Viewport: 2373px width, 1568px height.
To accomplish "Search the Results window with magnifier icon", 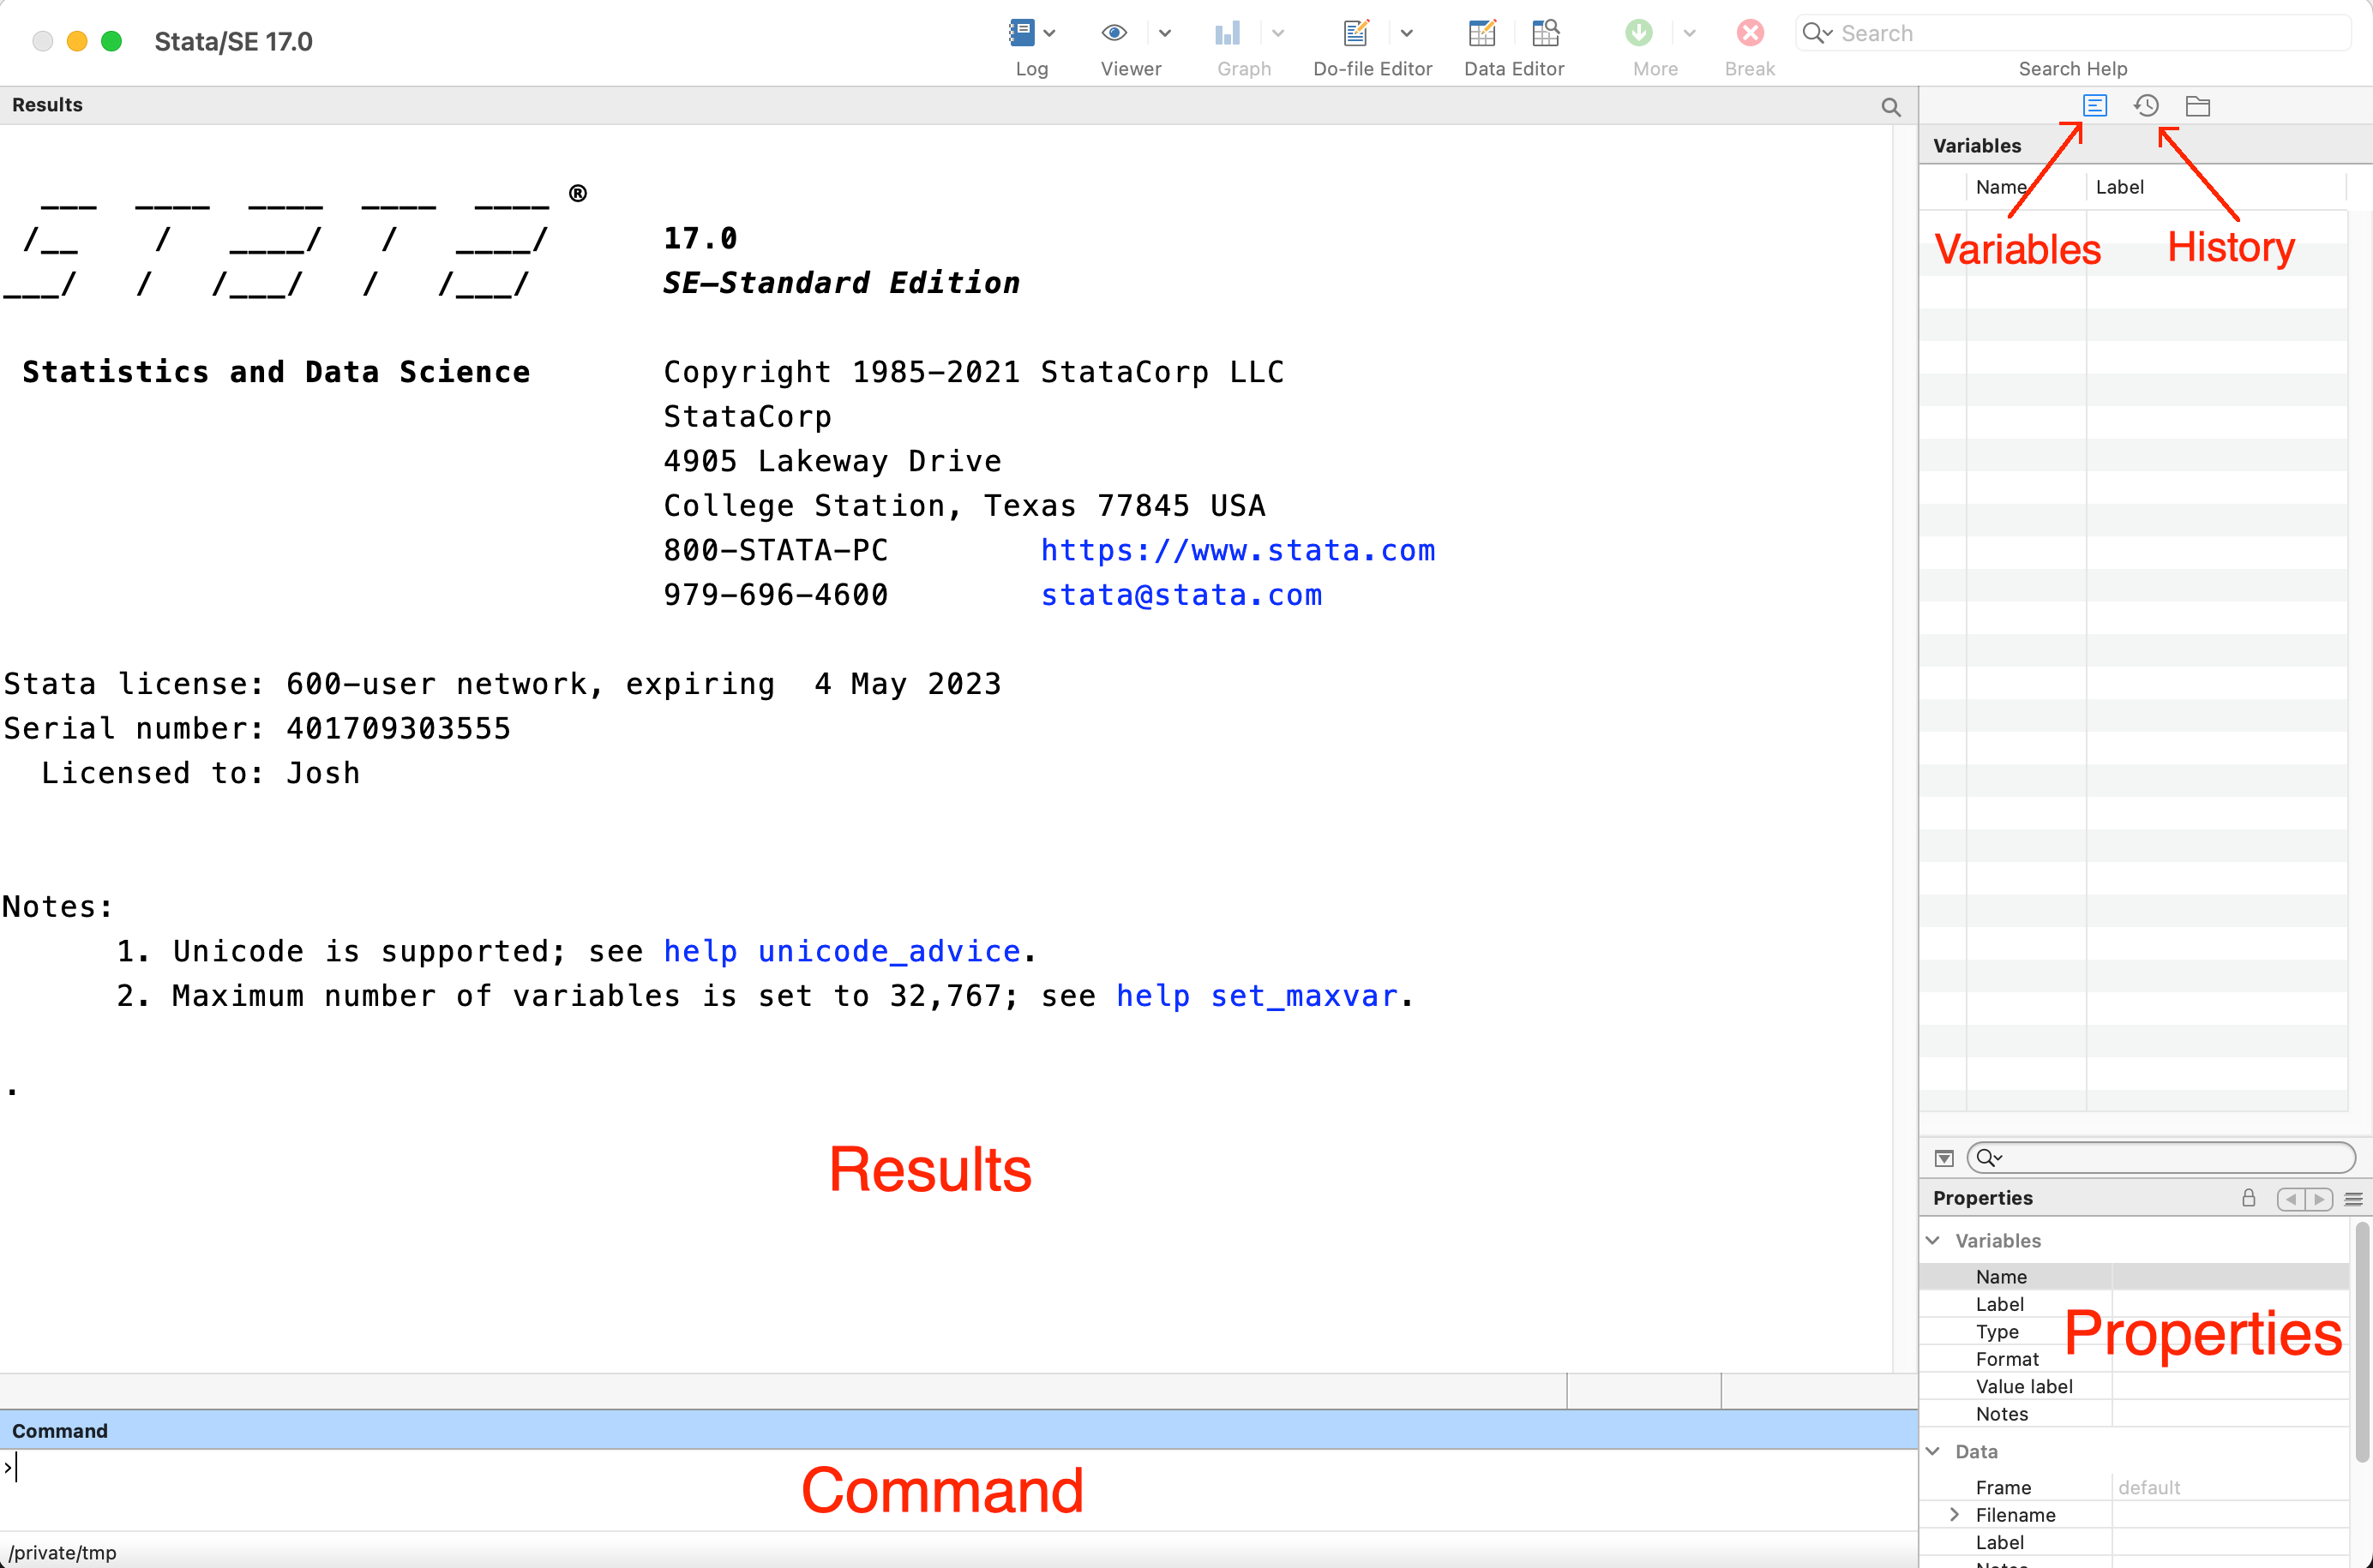I will pos(1889,107).
